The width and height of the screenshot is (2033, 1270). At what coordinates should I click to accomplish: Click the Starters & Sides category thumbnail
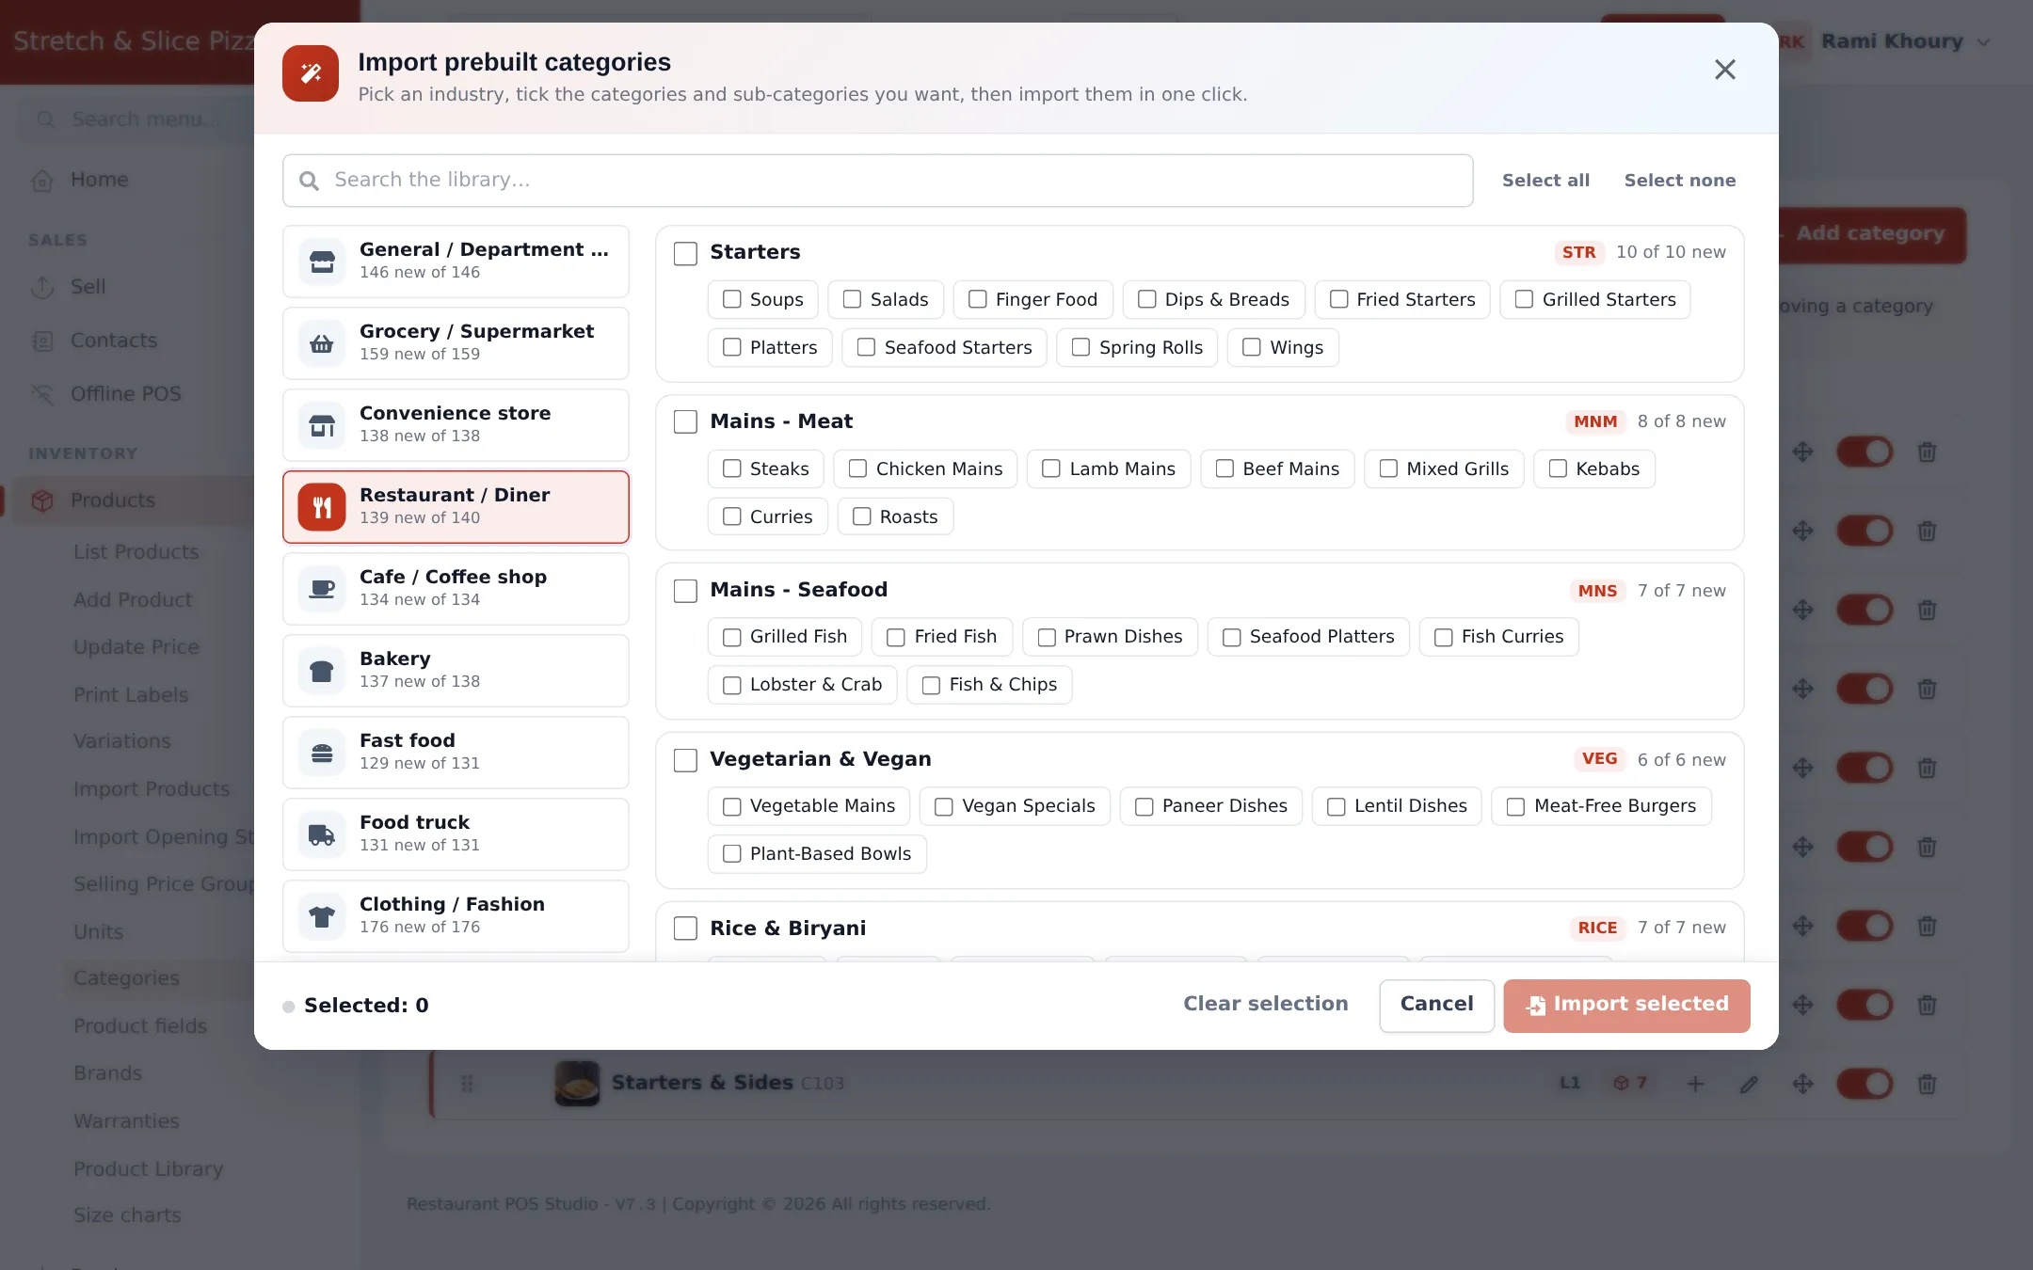(577, 1084)
